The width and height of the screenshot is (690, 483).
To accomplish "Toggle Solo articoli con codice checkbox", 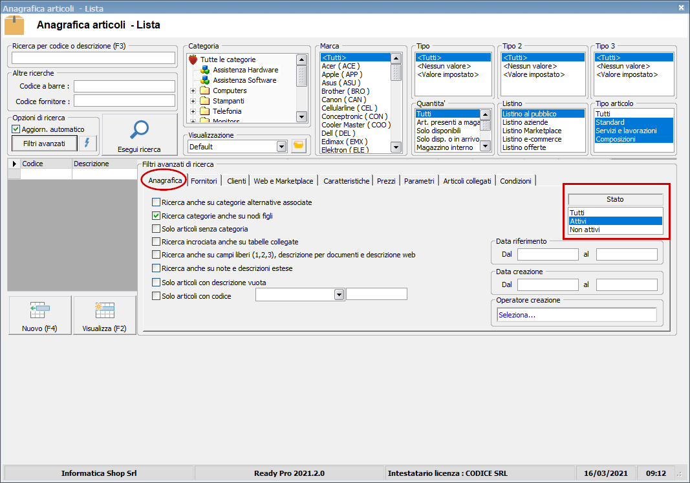I will (x=156, y=296).
